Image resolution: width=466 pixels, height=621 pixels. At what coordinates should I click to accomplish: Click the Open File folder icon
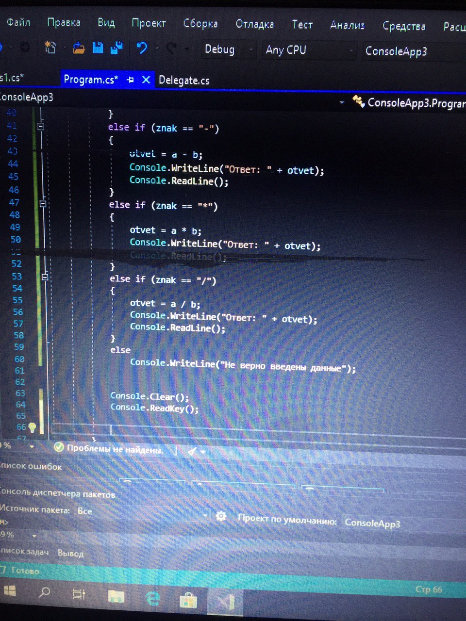click(79, 48)
